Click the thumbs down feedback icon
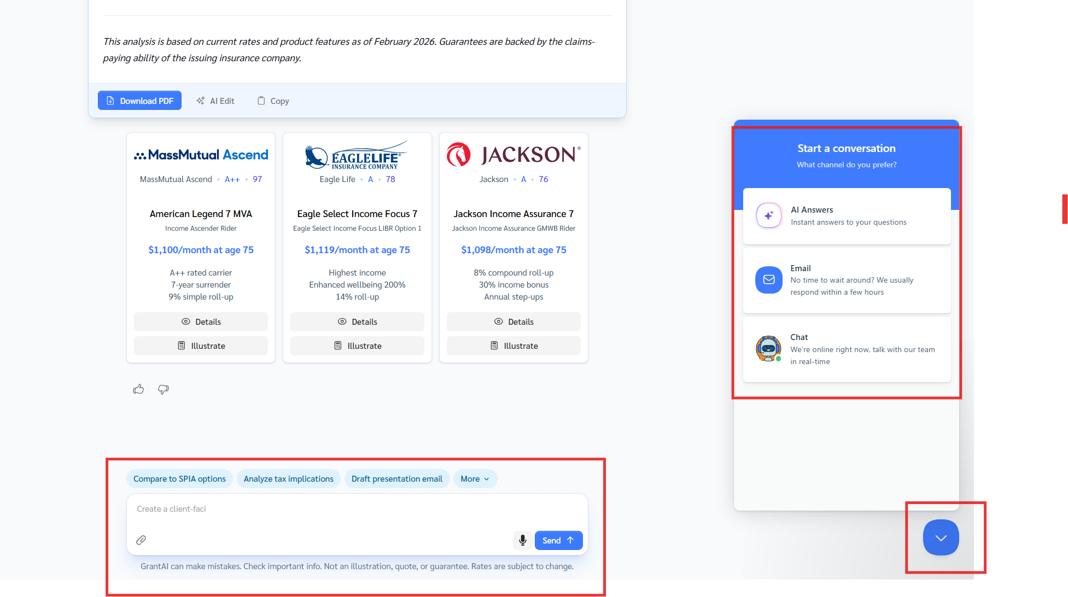 [164, 389]
